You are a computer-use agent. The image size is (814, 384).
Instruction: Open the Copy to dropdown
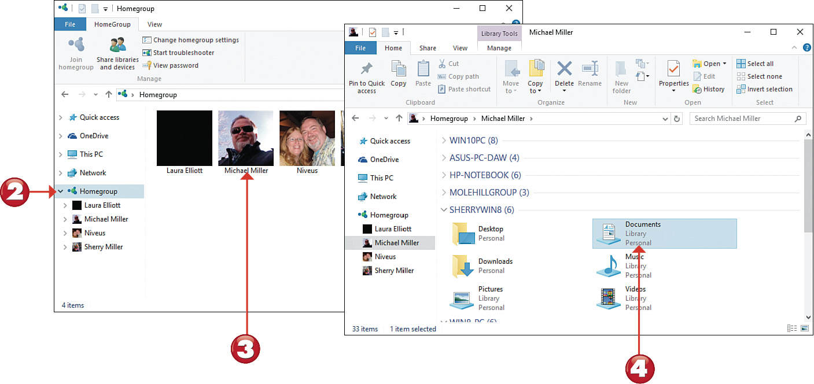pyautogui.click(x=535, y=87)
